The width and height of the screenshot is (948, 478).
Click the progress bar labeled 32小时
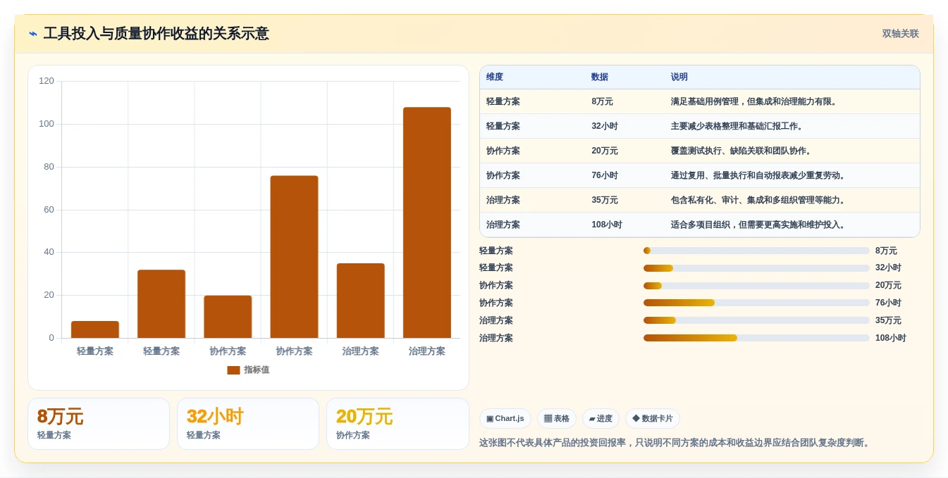coord(756,268)
